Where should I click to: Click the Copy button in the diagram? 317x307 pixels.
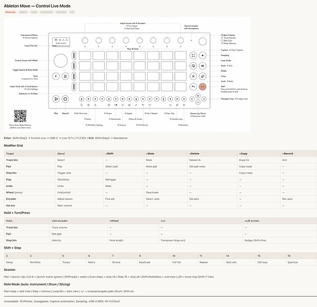coord(202,76)
